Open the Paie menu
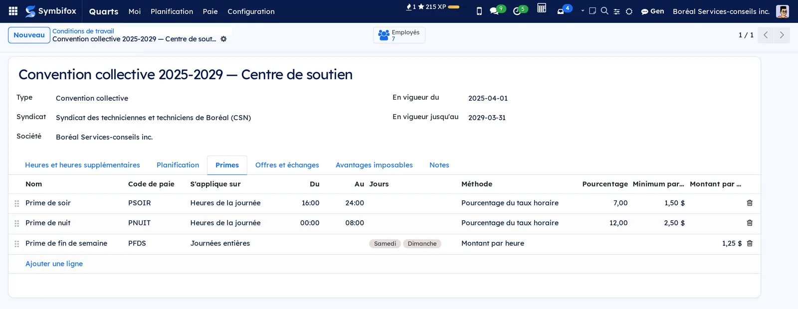Image resolution: width=798 pixels, height=309 pixels. point(210,11)
